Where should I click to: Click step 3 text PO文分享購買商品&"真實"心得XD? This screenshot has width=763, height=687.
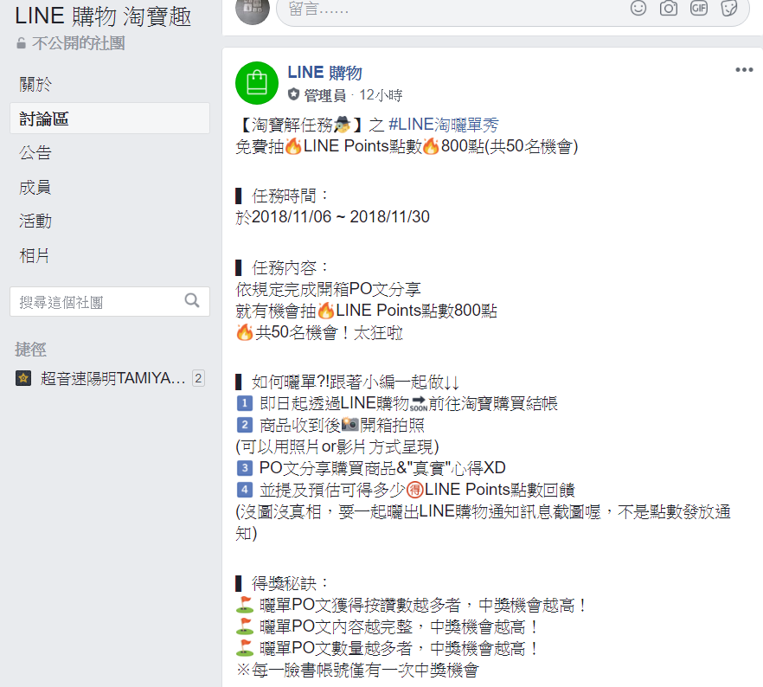[x=382, y=467]
